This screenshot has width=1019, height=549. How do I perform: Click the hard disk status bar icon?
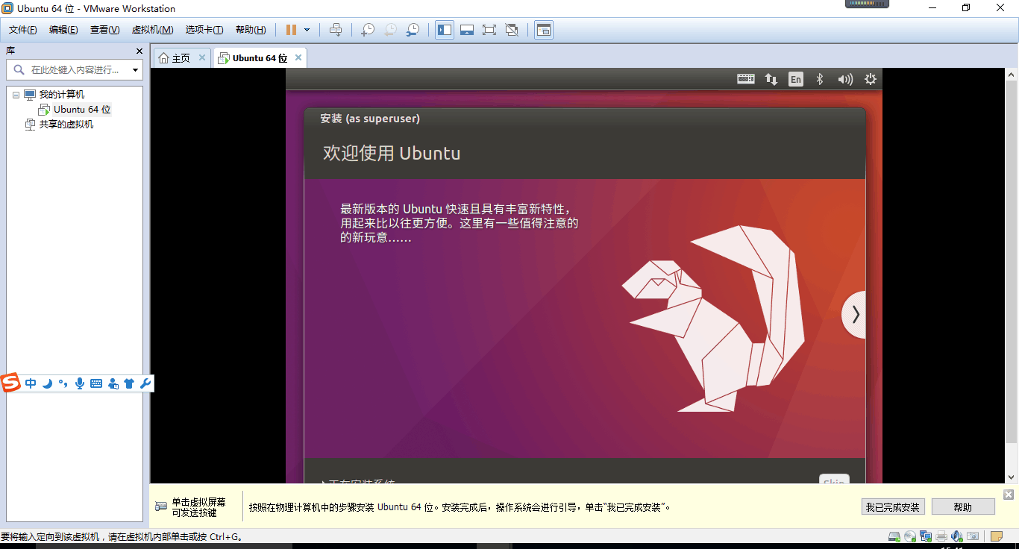click(x=894, y=536)
